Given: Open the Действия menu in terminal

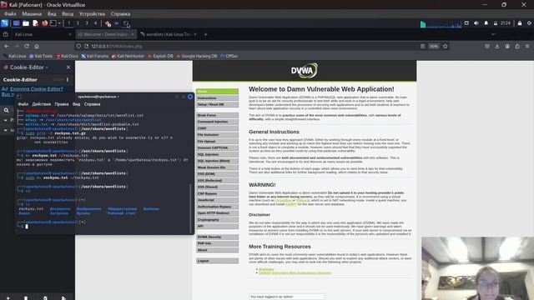Looking at the screenshot, I should click(x=42, y=104).
